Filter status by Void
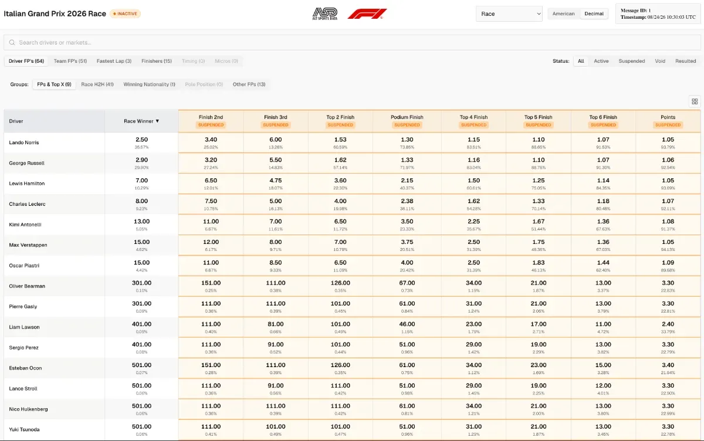The width and height of the screenshot is (704, 441). tap(660, 61)
